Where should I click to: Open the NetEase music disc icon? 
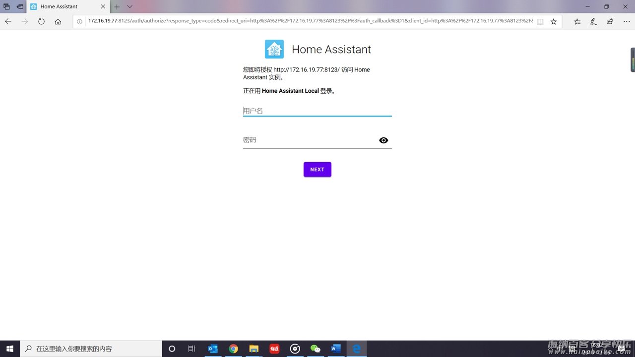coord(295,349)
